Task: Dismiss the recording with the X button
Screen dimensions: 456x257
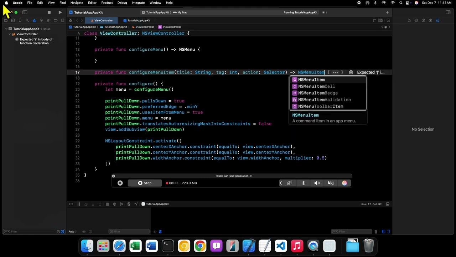Action: [x=120, y=183]
